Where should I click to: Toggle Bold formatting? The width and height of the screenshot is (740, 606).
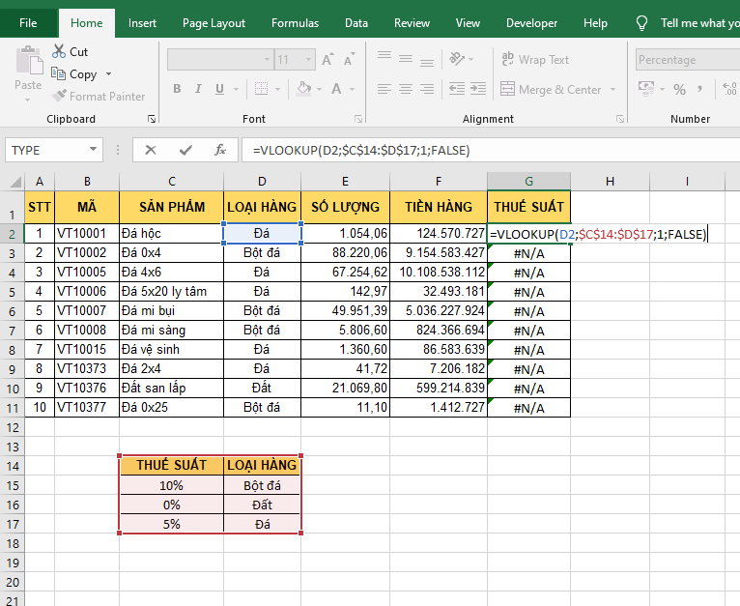177,89
